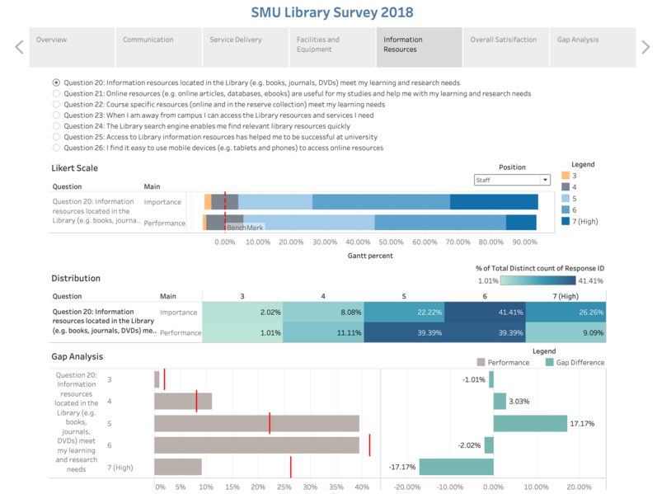Click the darkest blue Importance Likert segment
The height and width of the screenshot is (494, 657).
(x=494, y=202)
